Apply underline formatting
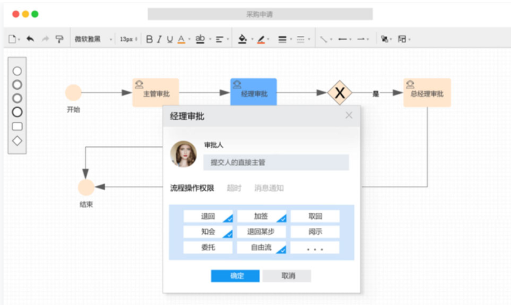This screenshot has width=511, height=305. [170, 39]
